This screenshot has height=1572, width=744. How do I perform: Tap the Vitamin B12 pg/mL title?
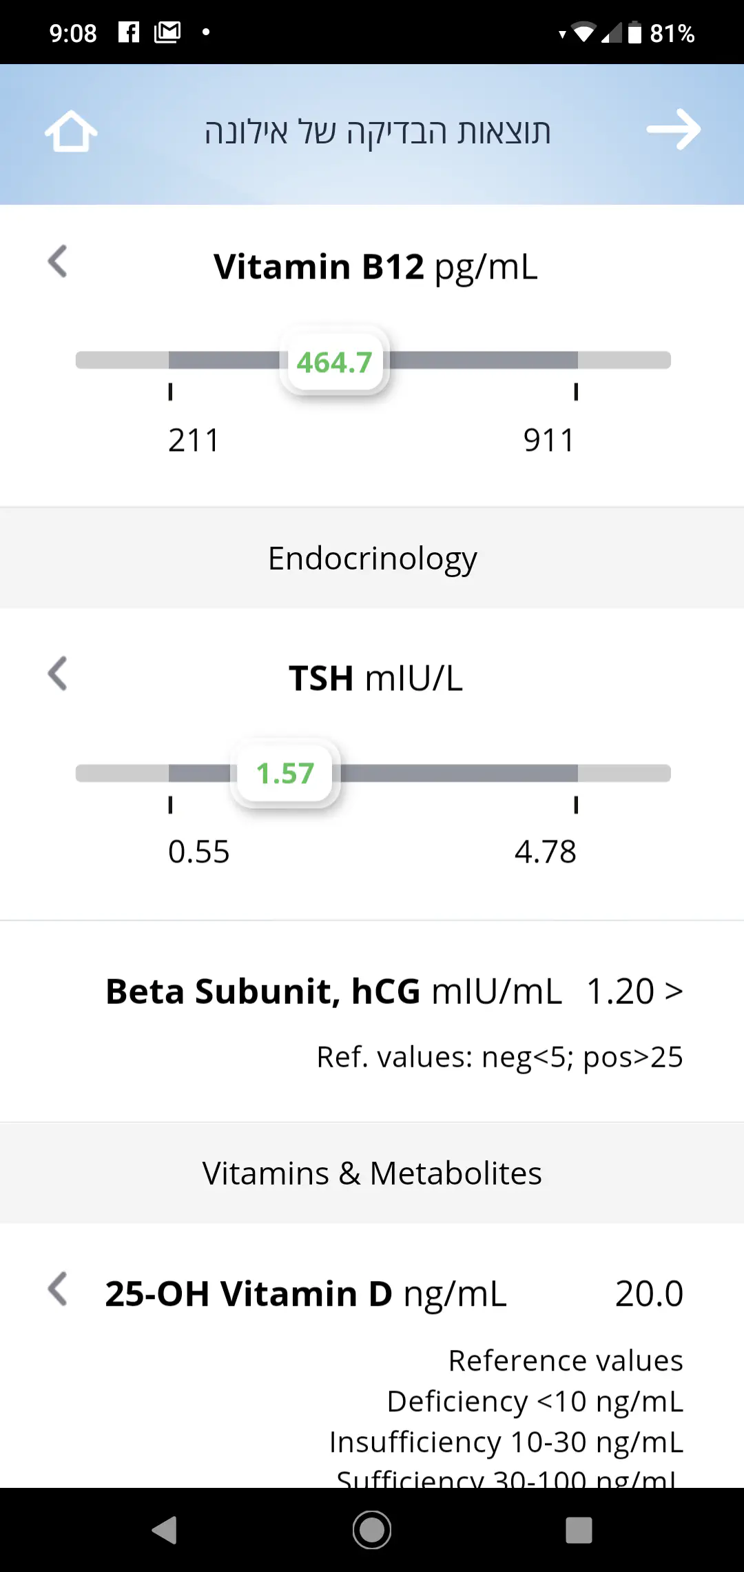[375, 267]
